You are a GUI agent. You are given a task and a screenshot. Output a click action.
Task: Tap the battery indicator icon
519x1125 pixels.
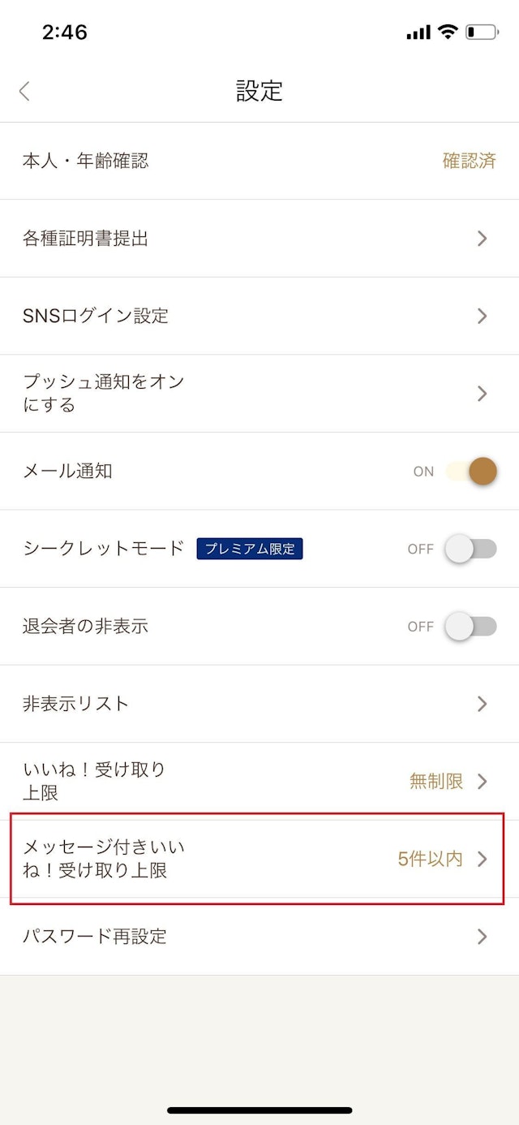(482, 32)
